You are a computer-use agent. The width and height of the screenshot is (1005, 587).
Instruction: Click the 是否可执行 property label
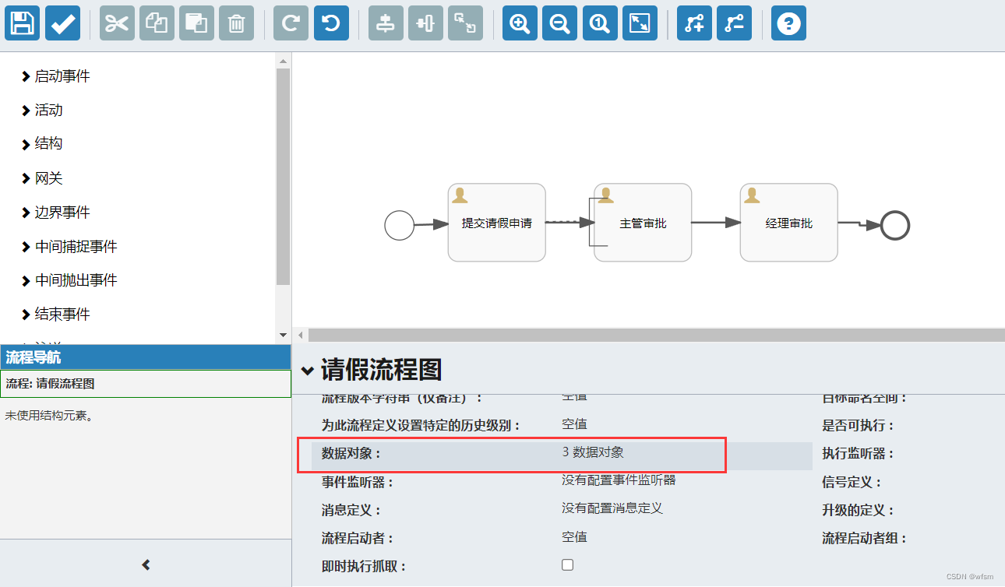tap(859, 426)
